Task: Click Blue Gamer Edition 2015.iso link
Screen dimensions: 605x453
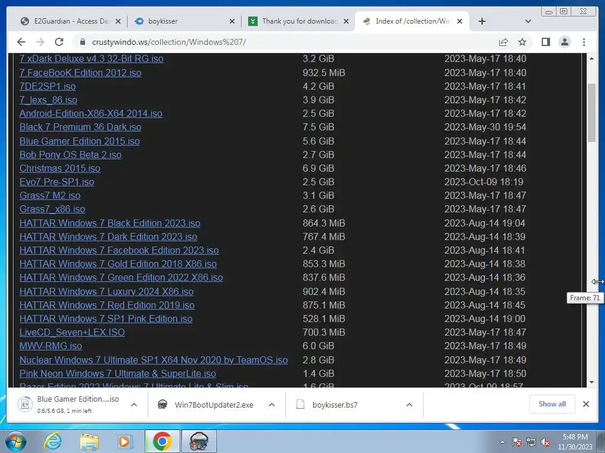Action: click(x=80, y=141)
